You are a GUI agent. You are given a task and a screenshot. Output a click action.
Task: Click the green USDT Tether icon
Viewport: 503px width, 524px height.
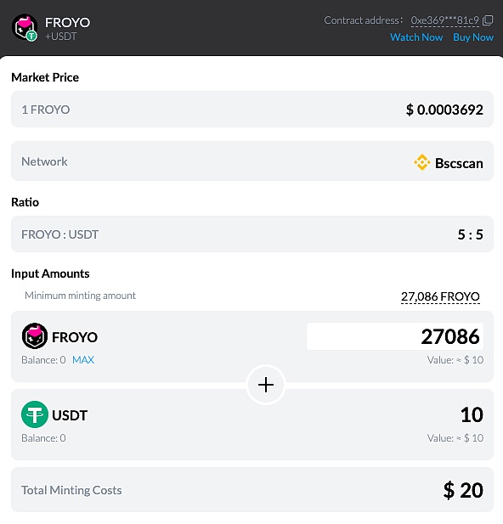coord(35,414)
